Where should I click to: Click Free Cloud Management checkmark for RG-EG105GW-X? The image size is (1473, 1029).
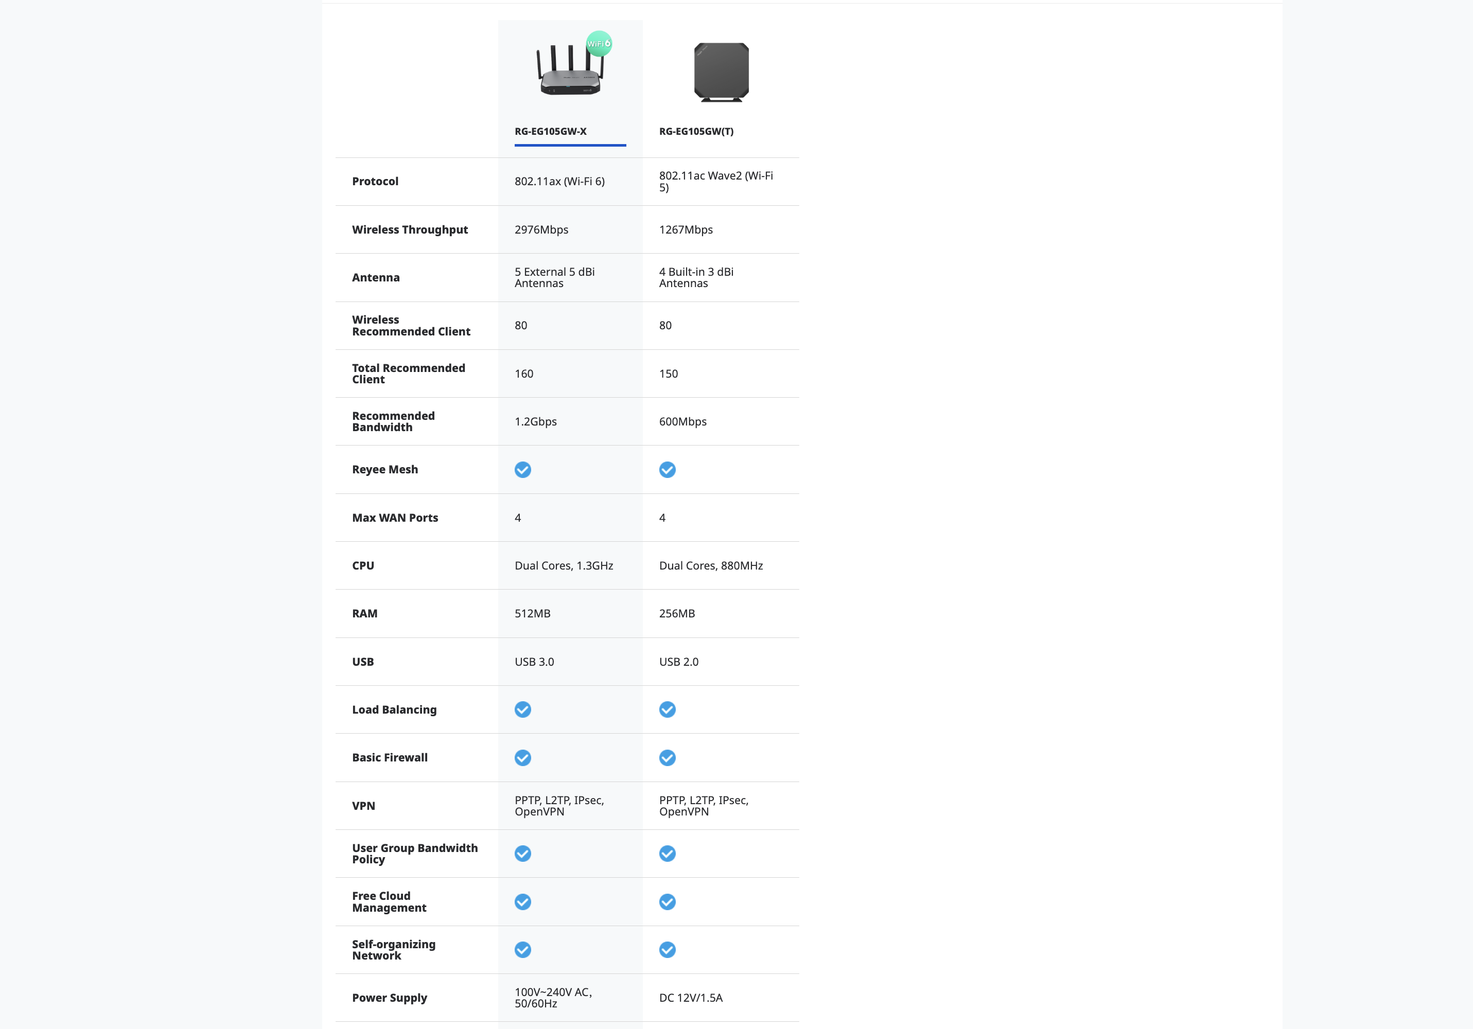pyautogui.click(x=523, y=902)
